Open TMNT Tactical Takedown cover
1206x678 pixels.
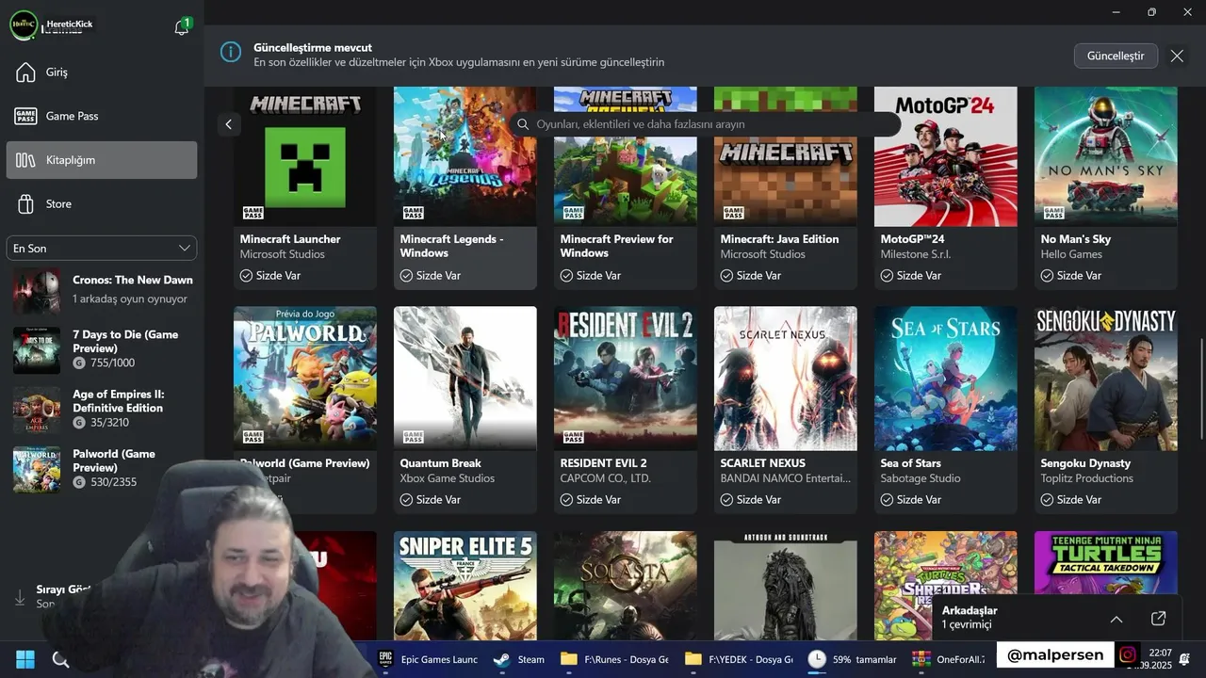point(1106,562)
